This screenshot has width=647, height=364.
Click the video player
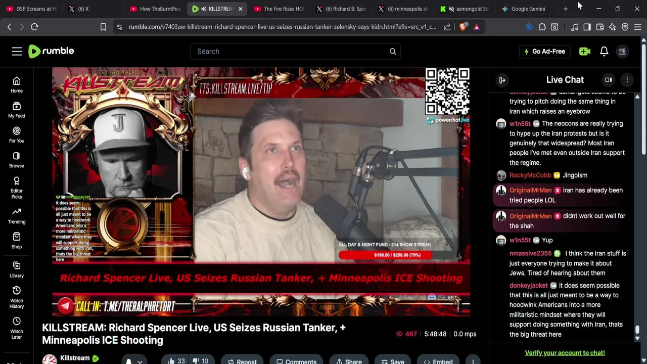(261, 191)
